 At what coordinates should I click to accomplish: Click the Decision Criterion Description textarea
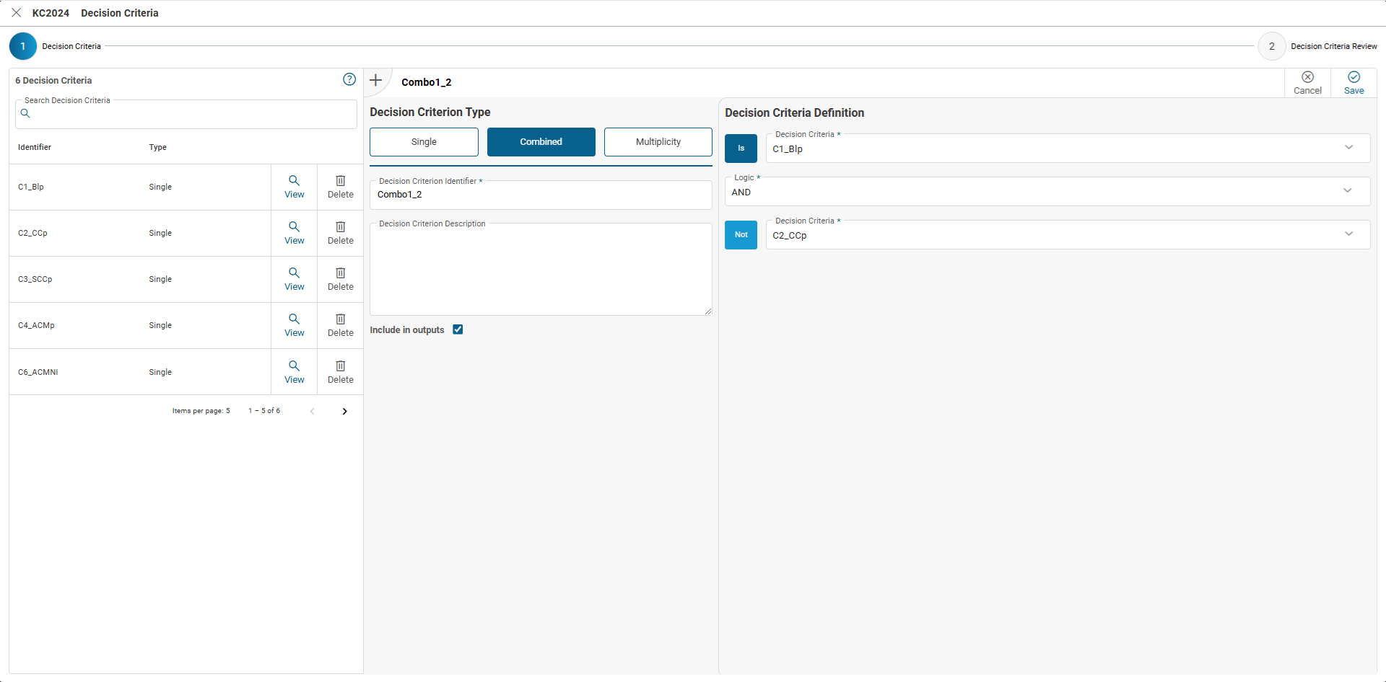point(541,270)
